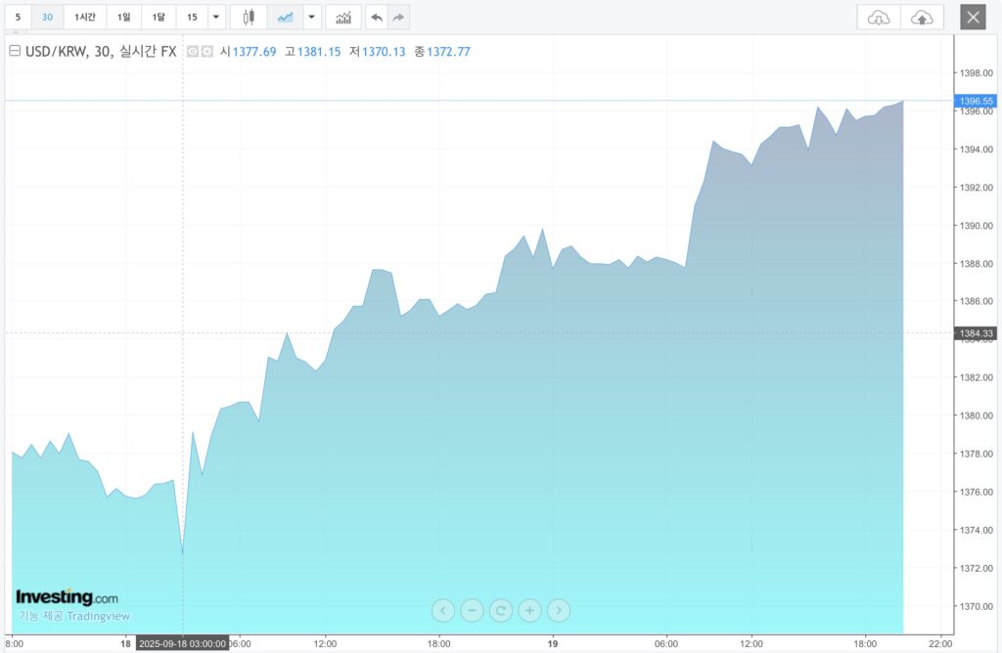Image resolution: width=1002 pixels, height=653 pixels.
Task: Reset the chart view with refresh icon
Action: click(500, 611)
